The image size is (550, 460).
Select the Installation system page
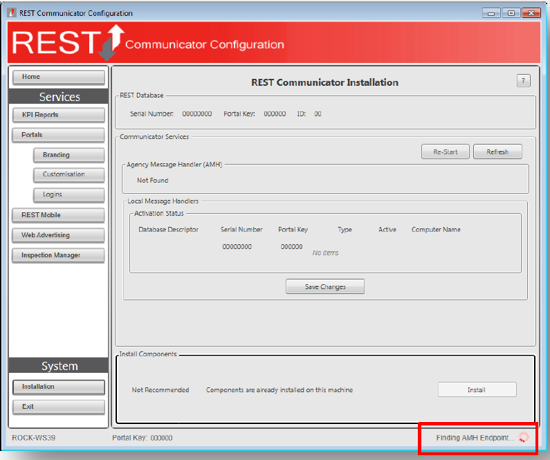pos(59,387)
